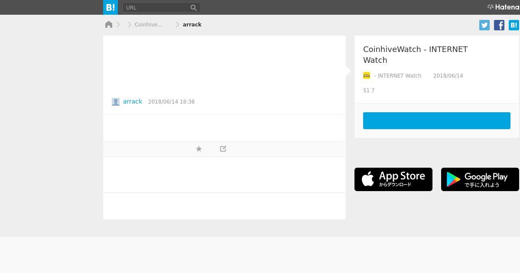The width and height of the screenshot is (520, 273).
Task: Open the App Store download badge
Action: 393,179
